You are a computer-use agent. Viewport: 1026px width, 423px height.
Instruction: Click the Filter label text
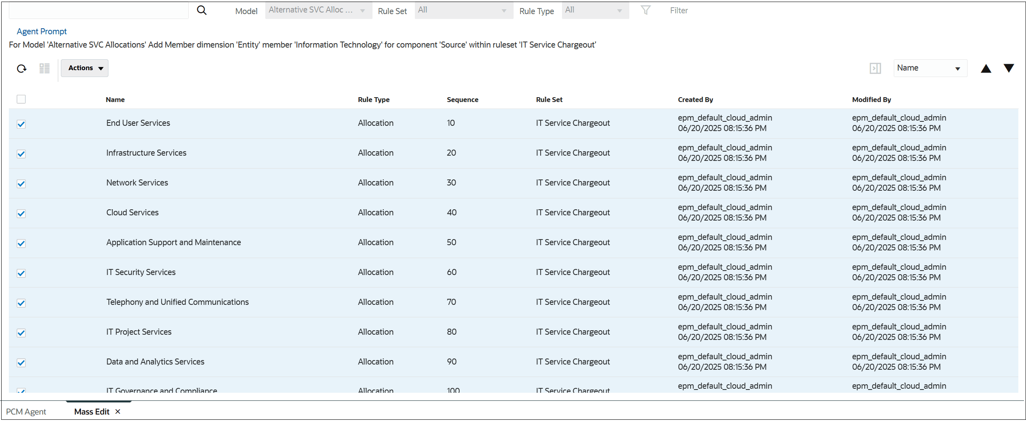click(678, 10)
